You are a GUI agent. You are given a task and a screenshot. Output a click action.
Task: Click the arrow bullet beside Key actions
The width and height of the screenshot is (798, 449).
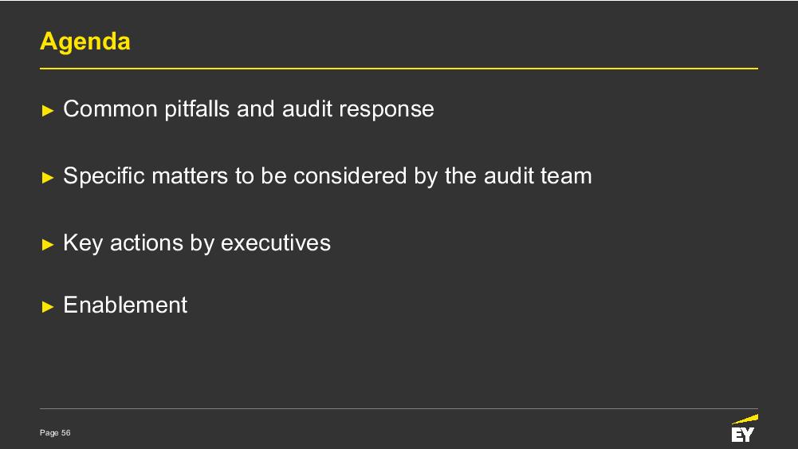(48, 244)
